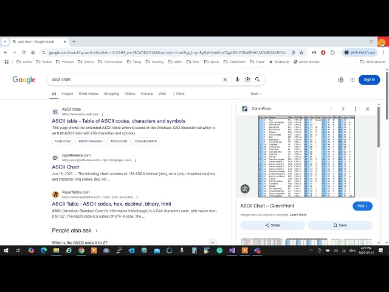Image resolution: width=389 pixels, height=292 pixels.
Task: Switch to the Videos tab
Action: coord(129,94)
